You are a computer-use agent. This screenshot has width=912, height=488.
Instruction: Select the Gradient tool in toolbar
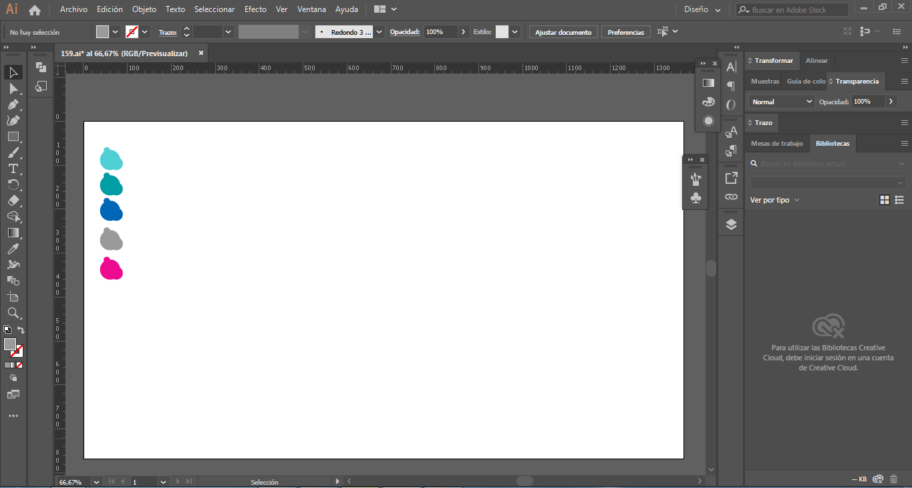(13, 233)
